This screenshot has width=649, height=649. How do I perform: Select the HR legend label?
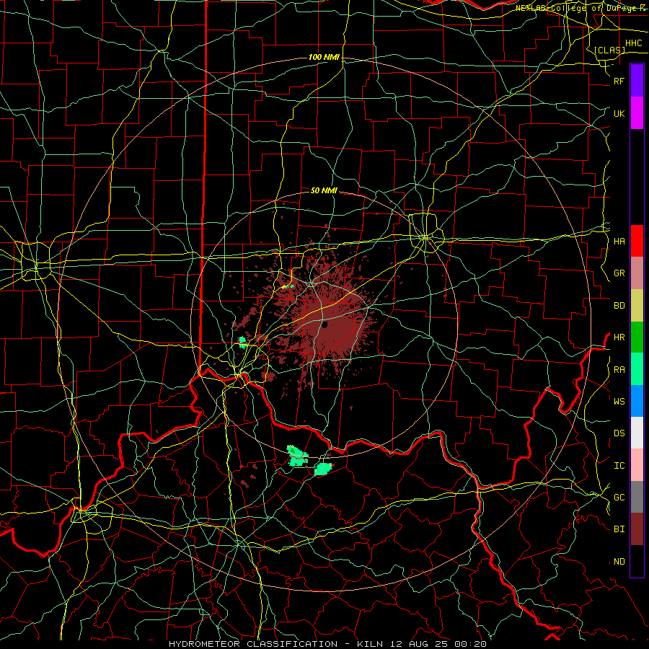pos(619,337)
